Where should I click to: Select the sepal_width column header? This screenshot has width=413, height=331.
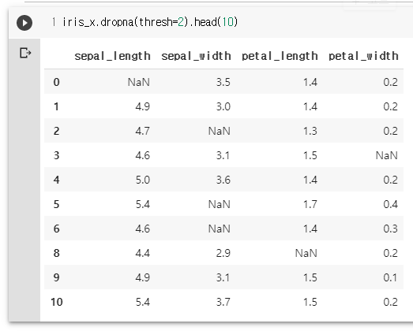(x=196, y=56)
